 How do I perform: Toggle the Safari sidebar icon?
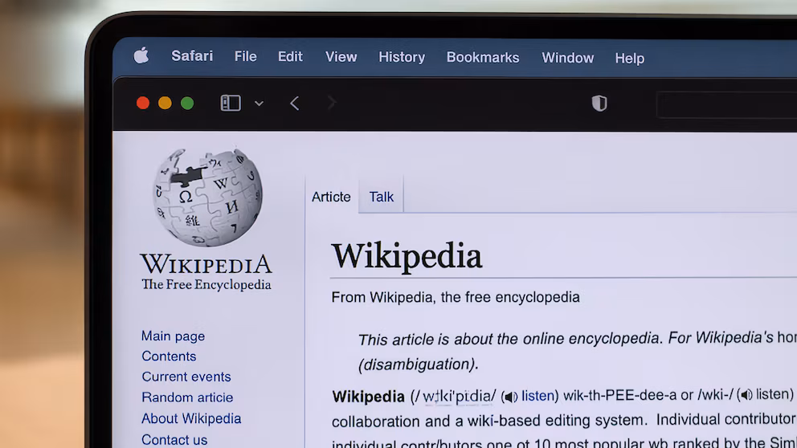(231, 103)
